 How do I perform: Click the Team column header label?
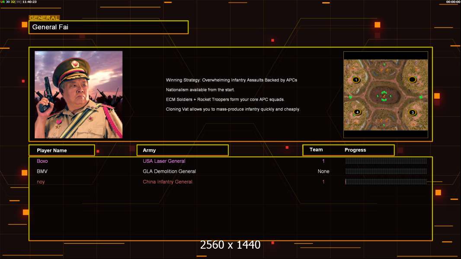pyautogui.click(x=316, y=150)
